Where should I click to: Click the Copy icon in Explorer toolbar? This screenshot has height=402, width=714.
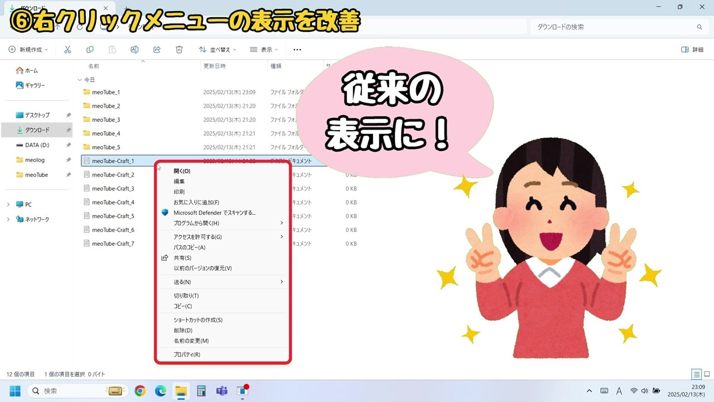point(90,50)
